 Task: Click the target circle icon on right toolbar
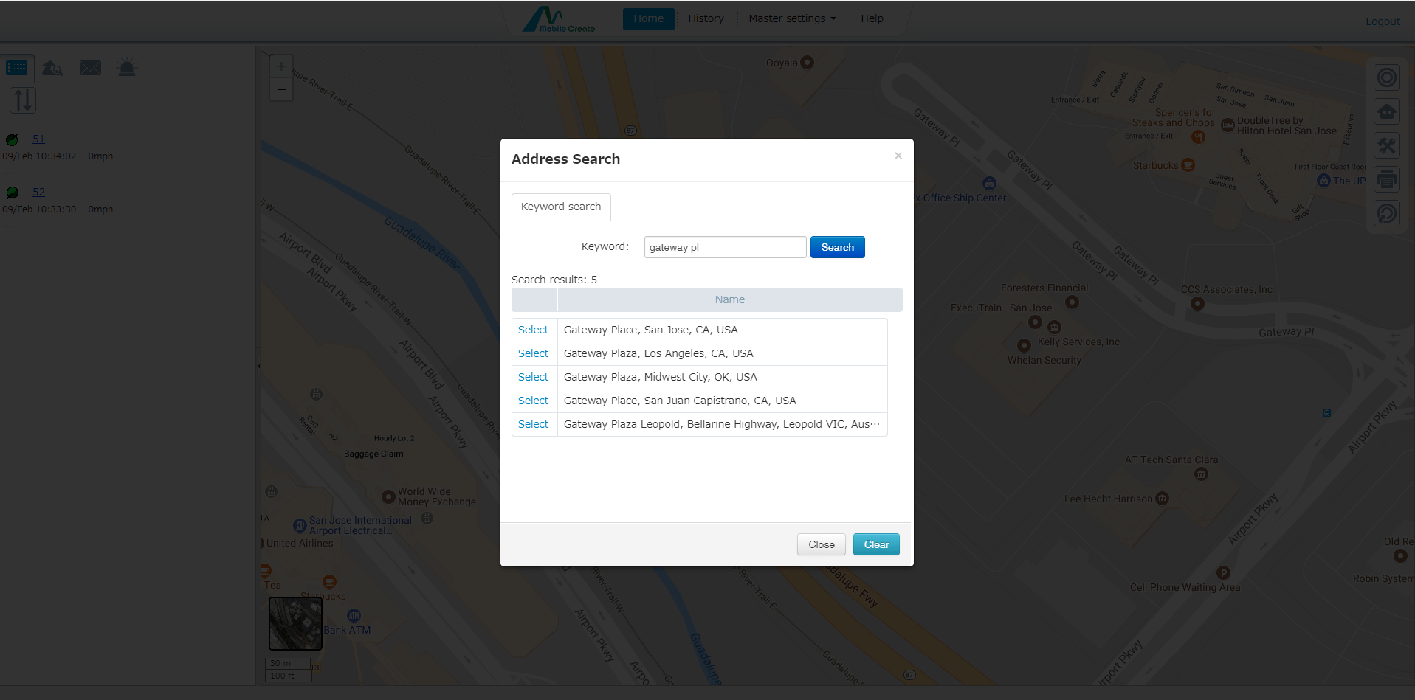[x=1386, y=77]
